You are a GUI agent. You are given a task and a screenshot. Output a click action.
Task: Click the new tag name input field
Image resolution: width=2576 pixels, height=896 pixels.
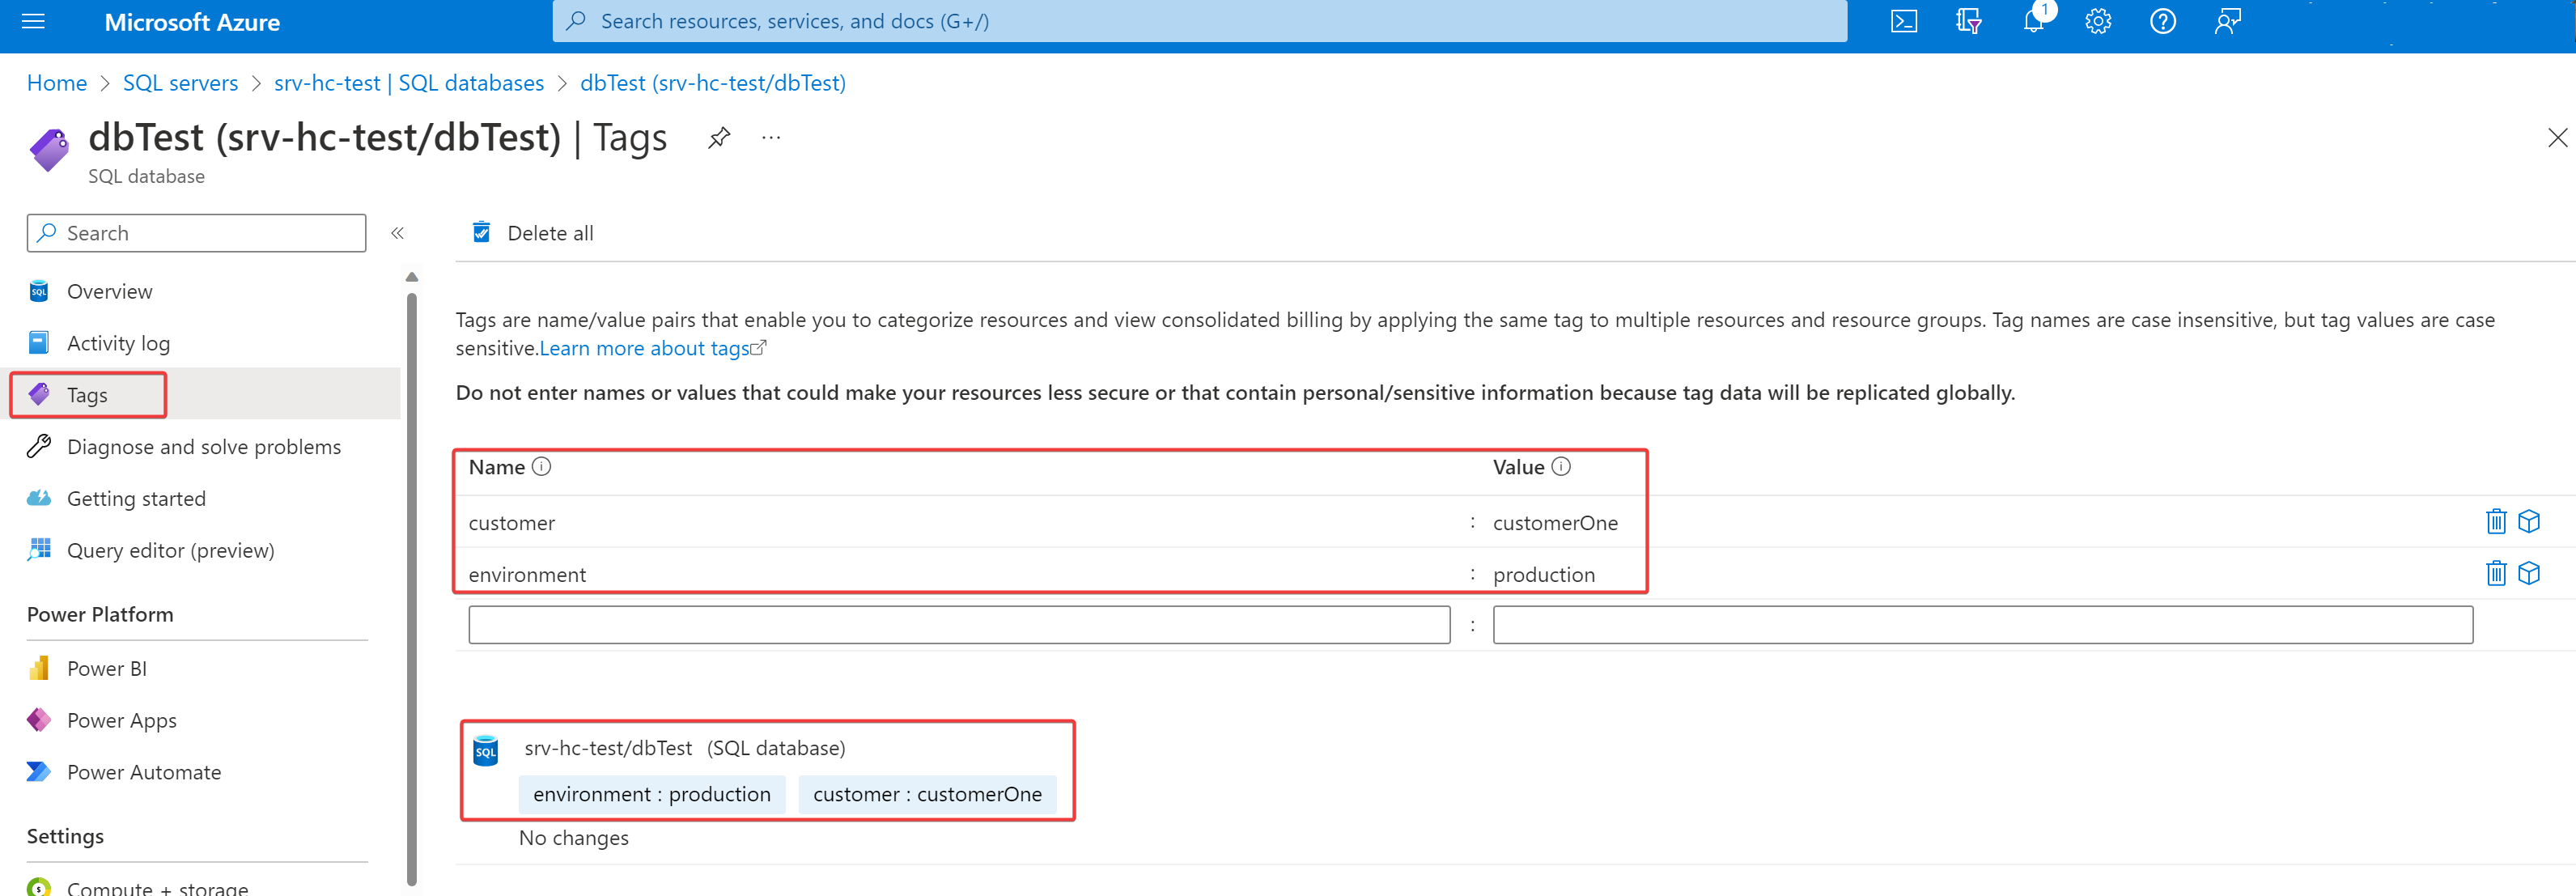coord(958,625)
